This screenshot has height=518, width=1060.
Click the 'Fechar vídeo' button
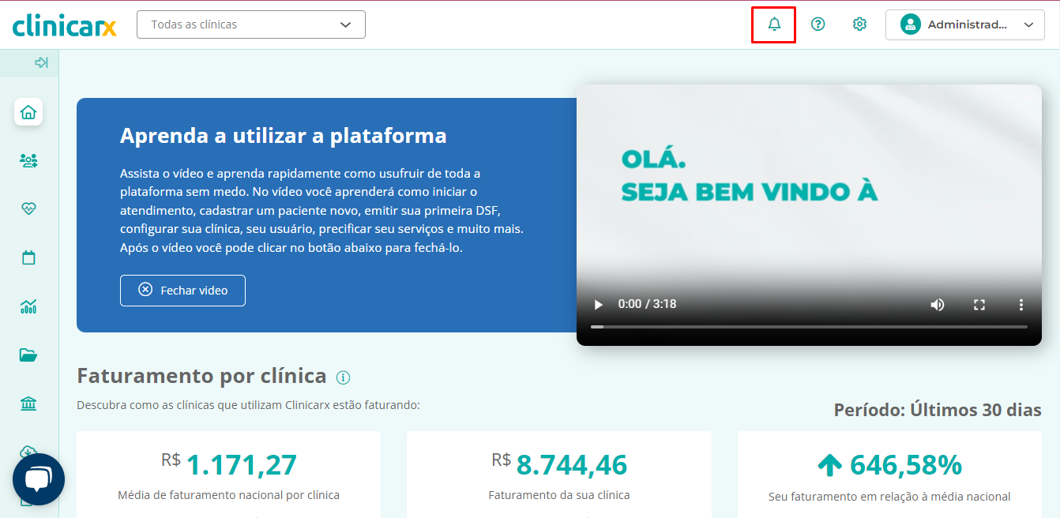[x=182, y=291]
